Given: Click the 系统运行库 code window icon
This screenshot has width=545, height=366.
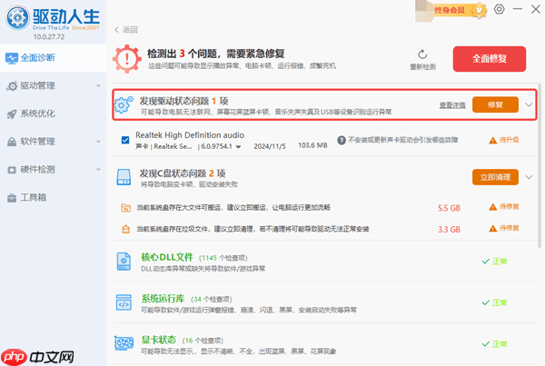Looking at the screenshot, I should tap(124, 302).
